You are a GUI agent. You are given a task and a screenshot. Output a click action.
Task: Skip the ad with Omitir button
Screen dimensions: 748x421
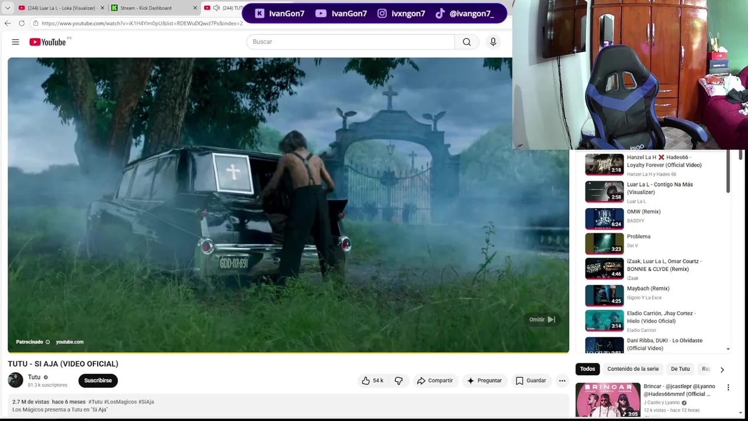click(x=542, y=320)
